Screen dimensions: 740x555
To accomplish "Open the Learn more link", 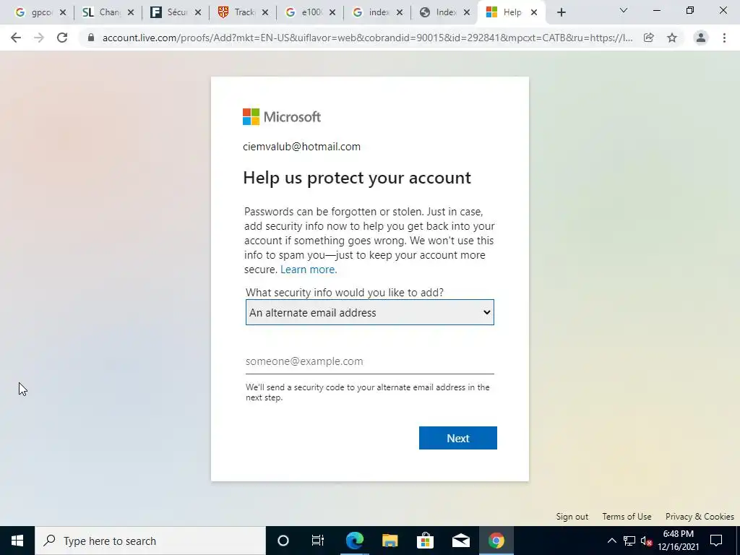I will [x=309, y=270].
